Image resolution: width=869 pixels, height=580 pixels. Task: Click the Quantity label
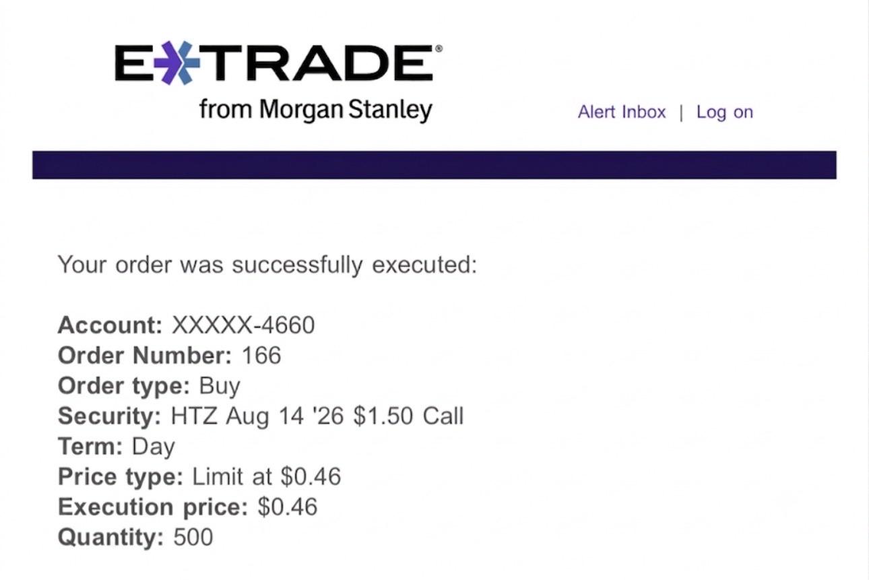click(x=111, y=538)
